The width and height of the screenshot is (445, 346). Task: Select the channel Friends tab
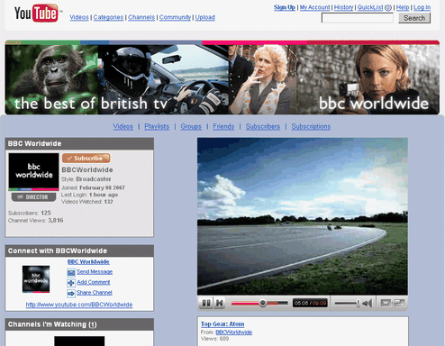click(223, 126)
